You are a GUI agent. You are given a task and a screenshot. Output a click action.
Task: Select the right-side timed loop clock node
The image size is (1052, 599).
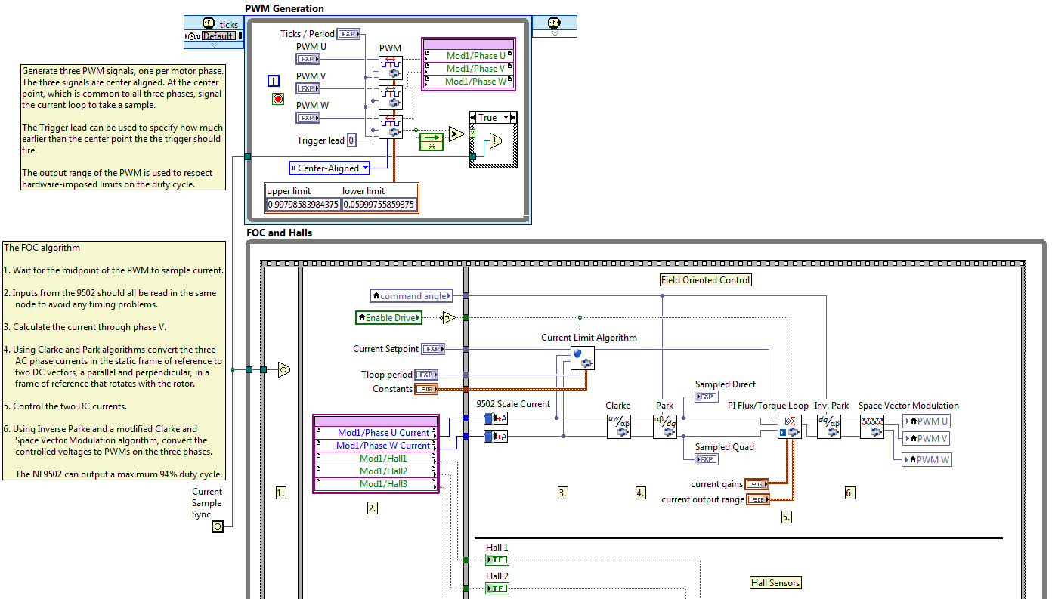click(x=555, y=22)
